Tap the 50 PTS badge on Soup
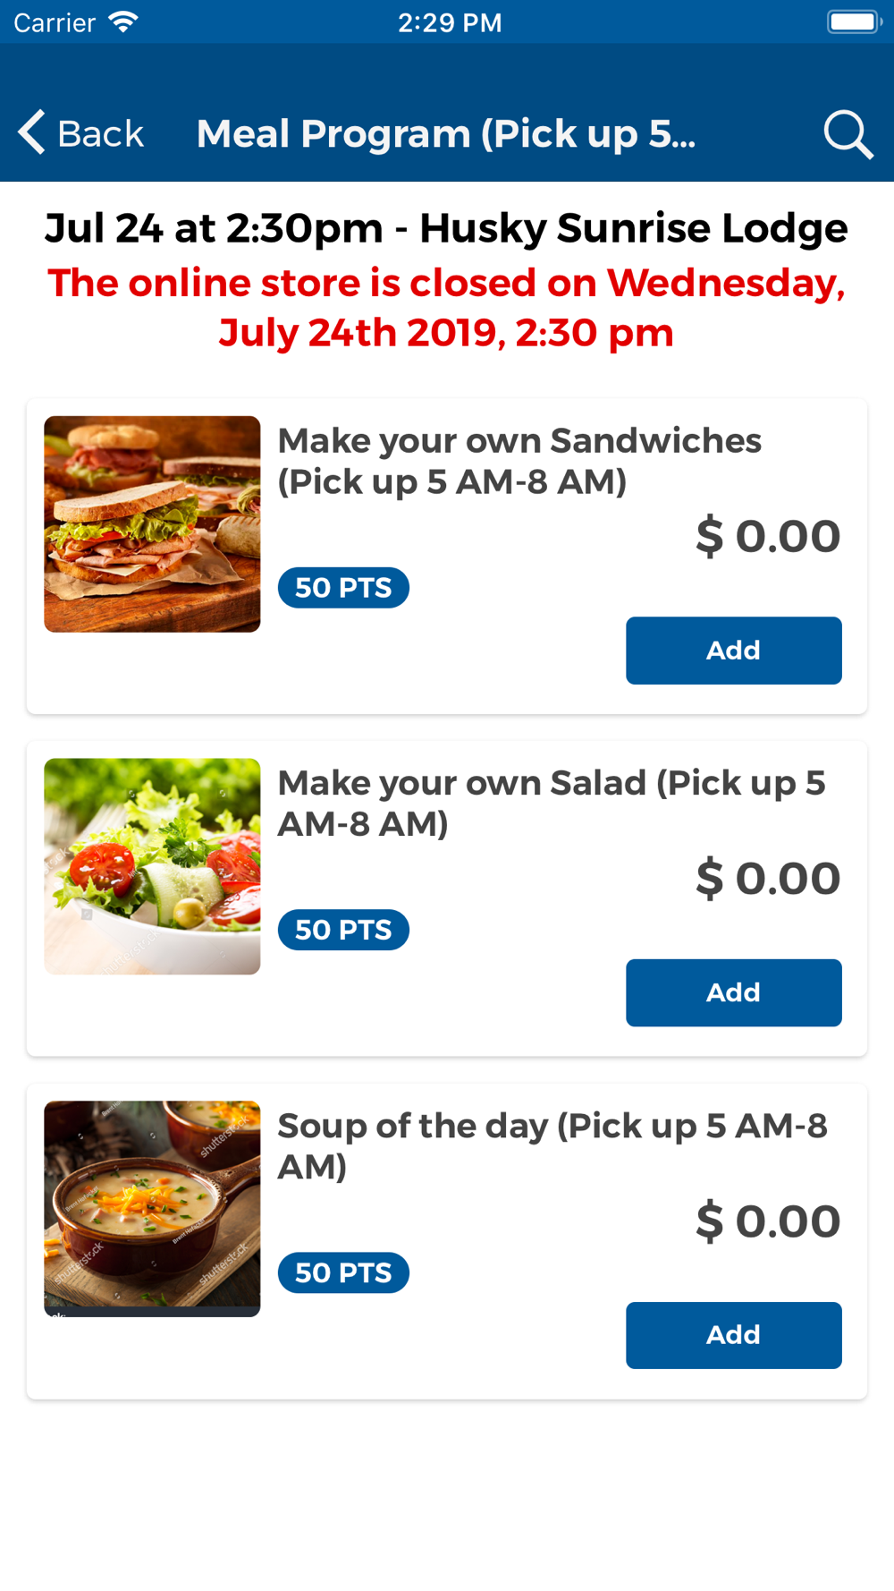The height and width of the screenshot is (1591, 894). (343, 1272)
